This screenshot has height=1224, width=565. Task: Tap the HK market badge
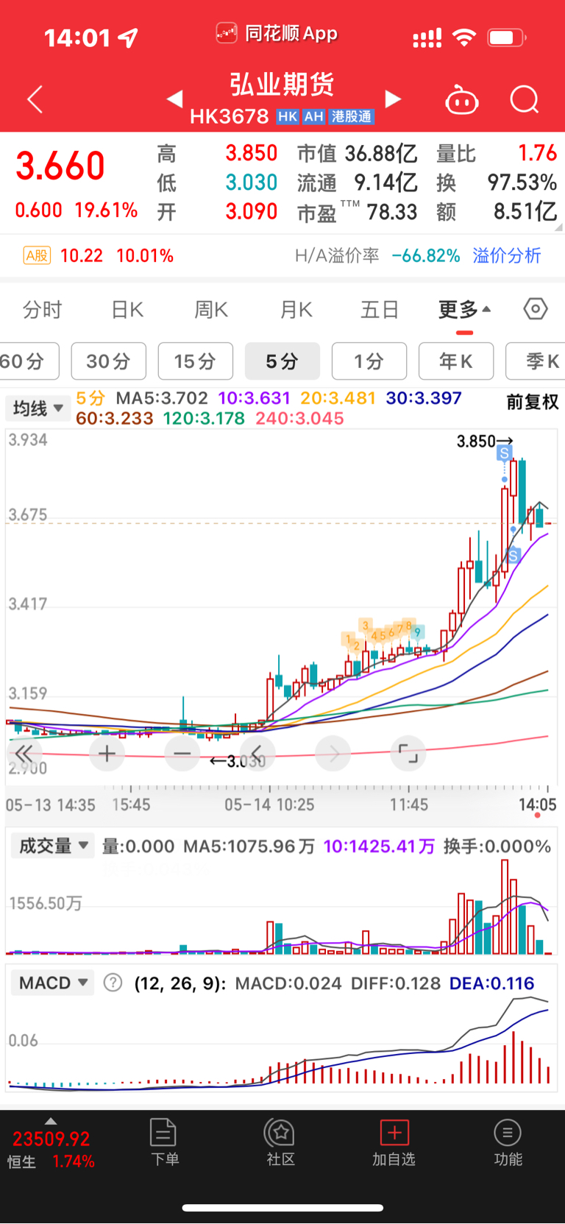tap(288, 116)
